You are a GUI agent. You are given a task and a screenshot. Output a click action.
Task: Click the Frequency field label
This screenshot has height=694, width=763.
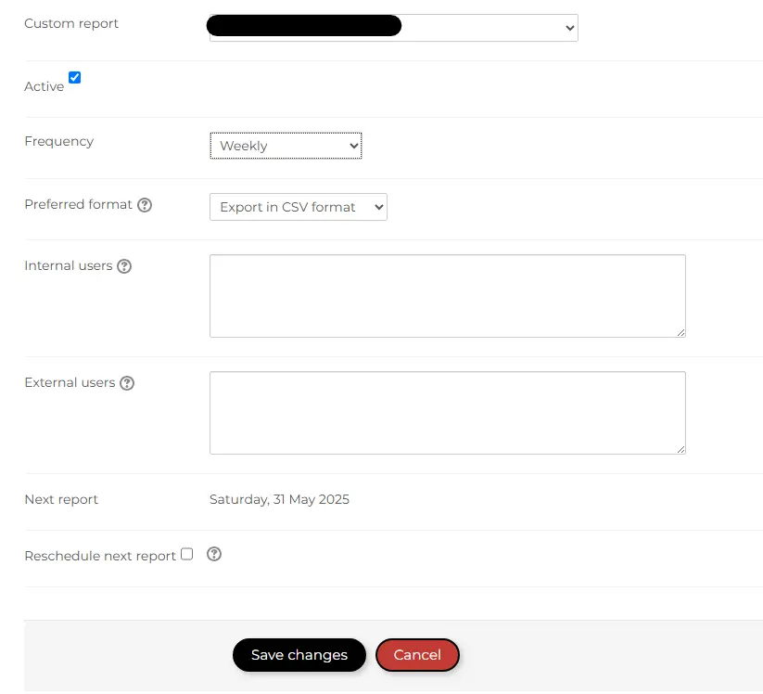(x=58, y=141)
